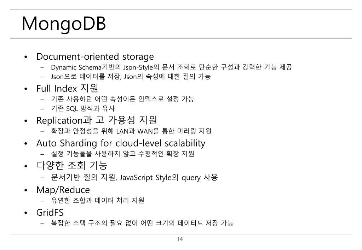Select the GridFS heading

pyautogui.click(x=50, y=213)
